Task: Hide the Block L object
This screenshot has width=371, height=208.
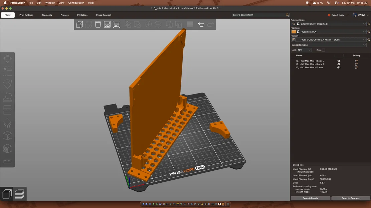Action: pyautogui.click(x=339, y=61)
